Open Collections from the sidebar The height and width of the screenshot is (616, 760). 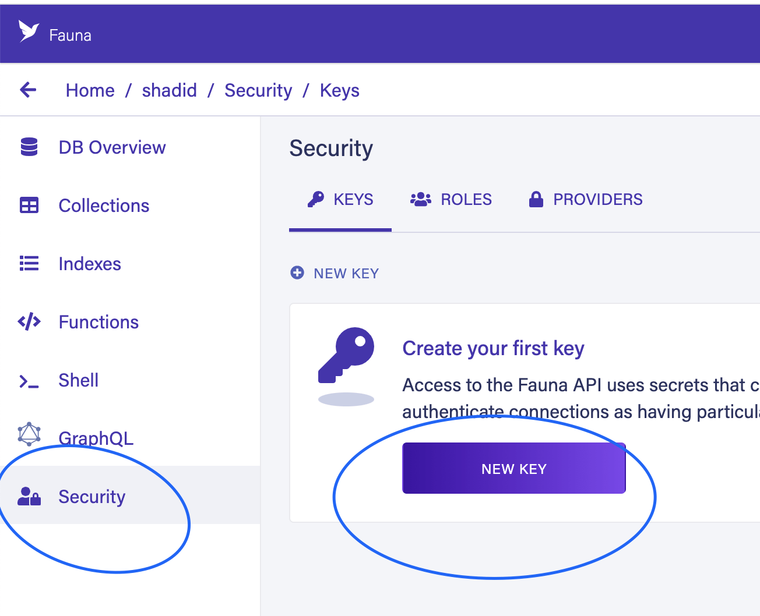pos(104,206)
